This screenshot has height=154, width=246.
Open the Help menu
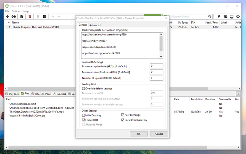26,11
